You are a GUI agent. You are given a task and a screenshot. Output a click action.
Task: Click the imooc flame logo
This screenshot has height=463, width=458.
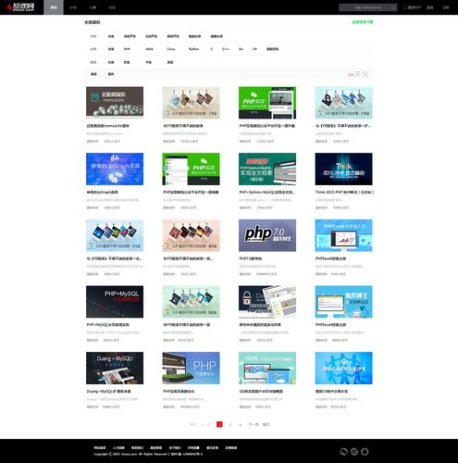click(x=20, y=7)
